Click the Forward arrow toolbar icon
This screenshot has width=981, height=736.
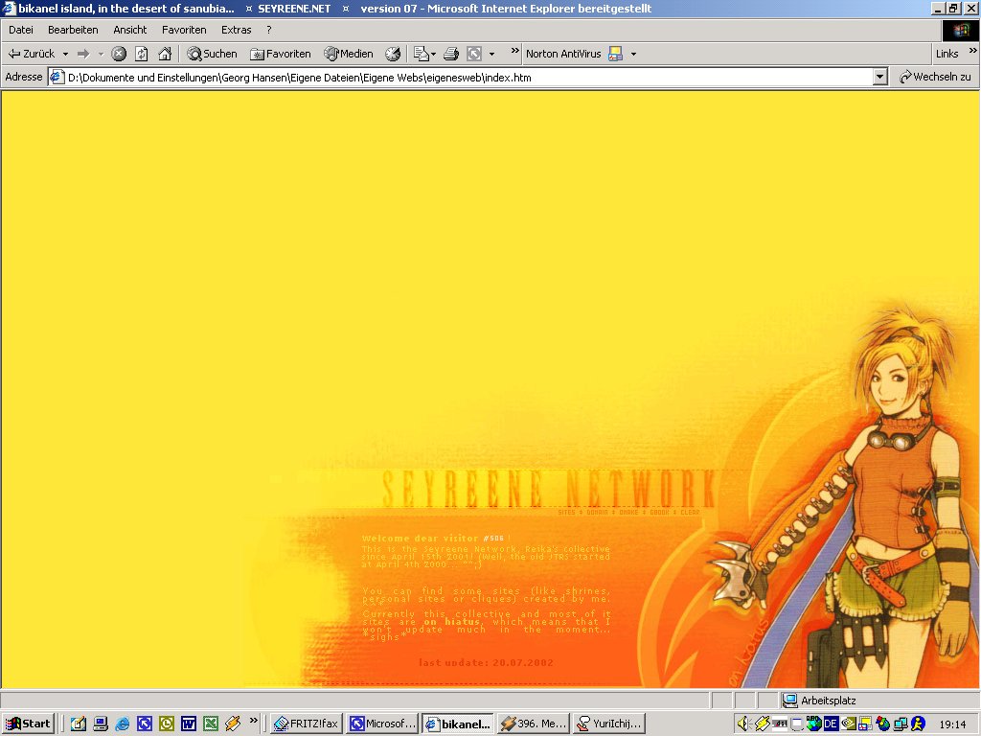pyautogui.click(x=83, y=54)
